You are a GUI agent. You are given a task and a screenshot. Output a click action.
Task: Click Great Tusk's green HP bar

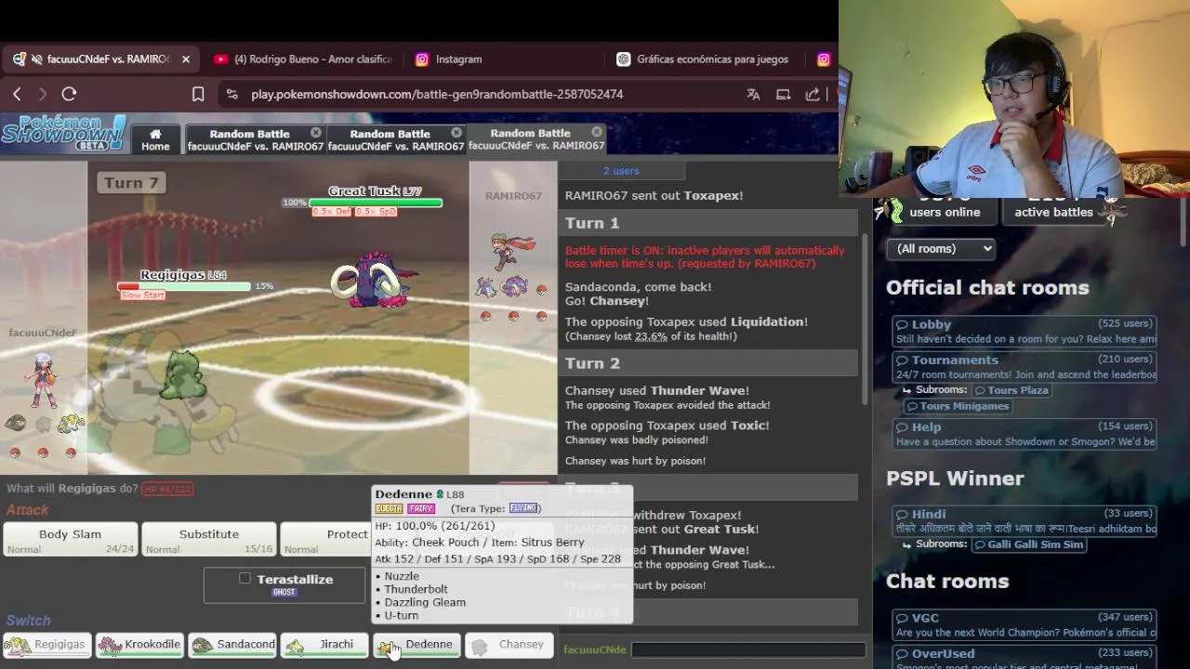coord(376,203)
